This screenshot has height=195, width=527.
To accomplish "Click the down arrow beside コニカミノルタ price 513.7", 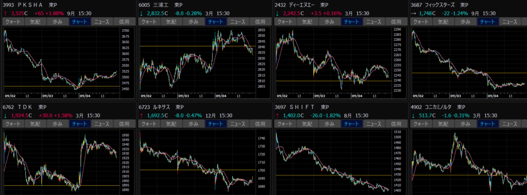I will click(x=413, y=115).
